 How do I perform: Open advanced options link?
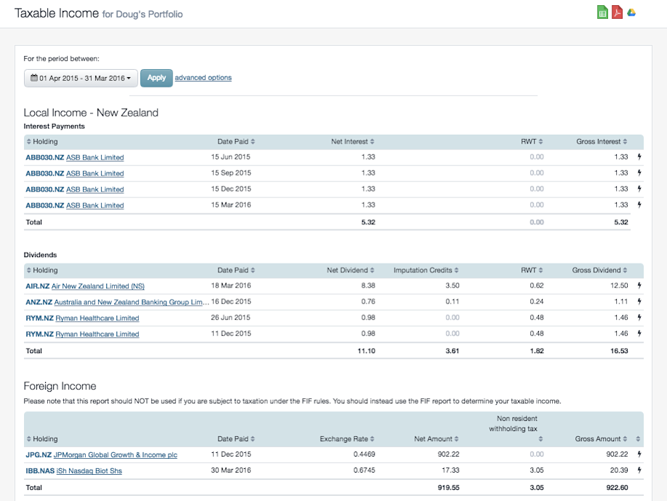pos(204,77)
